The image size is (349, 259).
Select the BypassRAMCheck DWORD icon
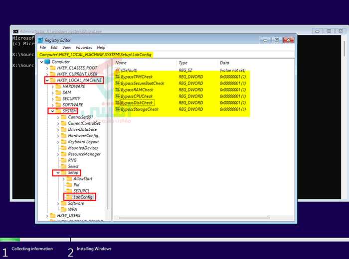[x=118, y=89]
